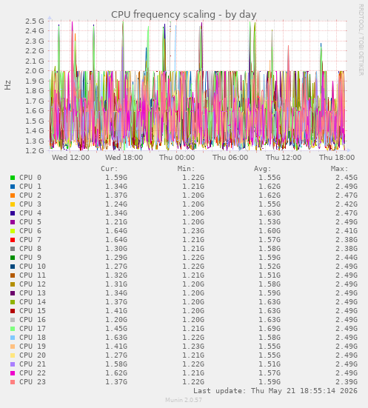Click the 'CPU 20' legend label
The height and width of the screenshot is (408, 368).
(33, 355)
